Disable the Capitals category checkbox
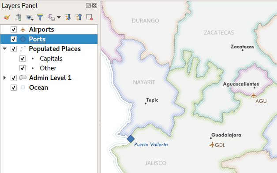Image resolution: width=277 pixels, height=173 pixels. (22, 59)
